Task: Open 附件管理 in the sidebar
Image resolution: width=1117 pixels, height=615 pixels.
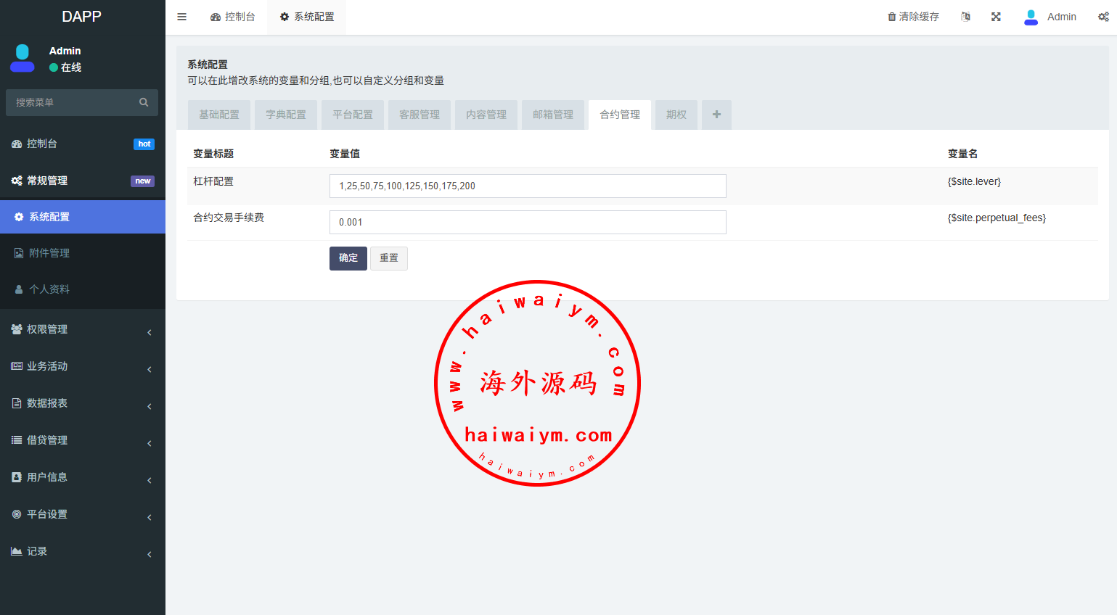Action: (49, 253)
